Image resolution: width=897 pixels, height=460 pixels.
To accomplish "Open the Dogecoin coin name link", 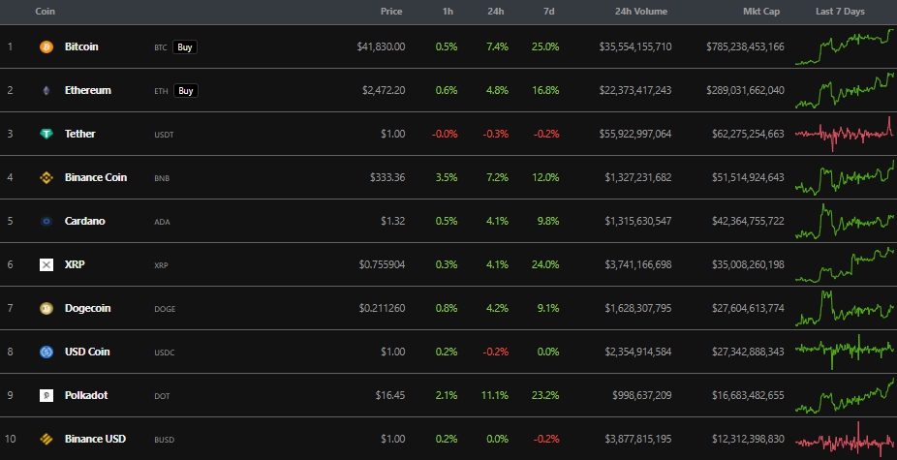I will 87,308.
